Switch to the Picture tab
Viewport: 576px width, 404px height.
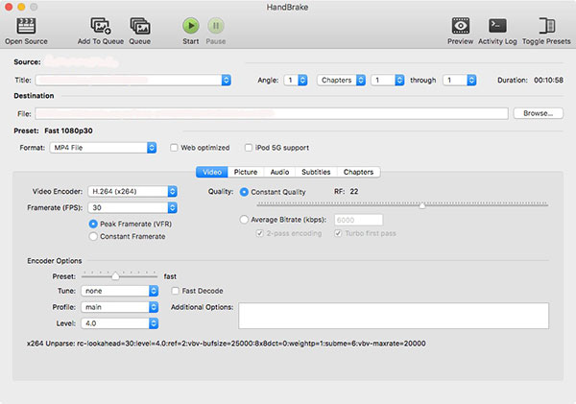tap(246, 172)
